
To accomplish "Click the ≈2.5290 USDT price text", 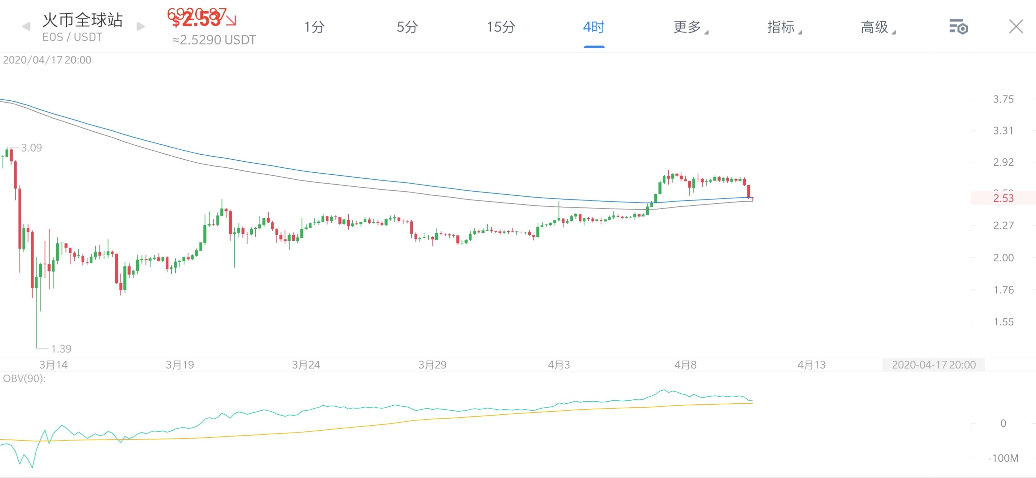I will [x=214, y=40].
